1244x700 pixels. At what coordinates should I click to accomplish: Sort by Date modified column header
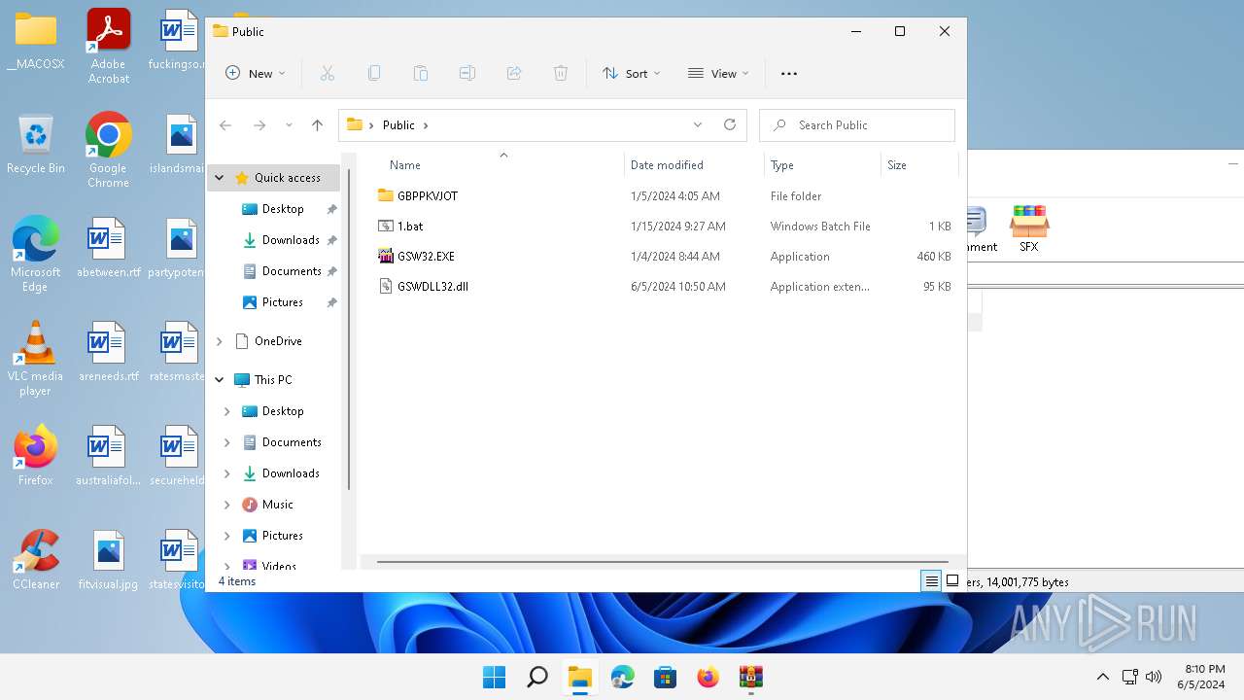coord(667,165)
